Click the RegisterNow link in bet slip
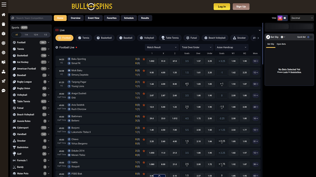The height and width of the screenshot is (177, 316). click(296, 72)
